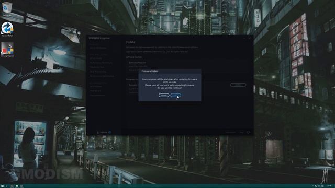
Task: Confirm the firmware update with OK
Action: pyautogui.click(x=176, y=95)
